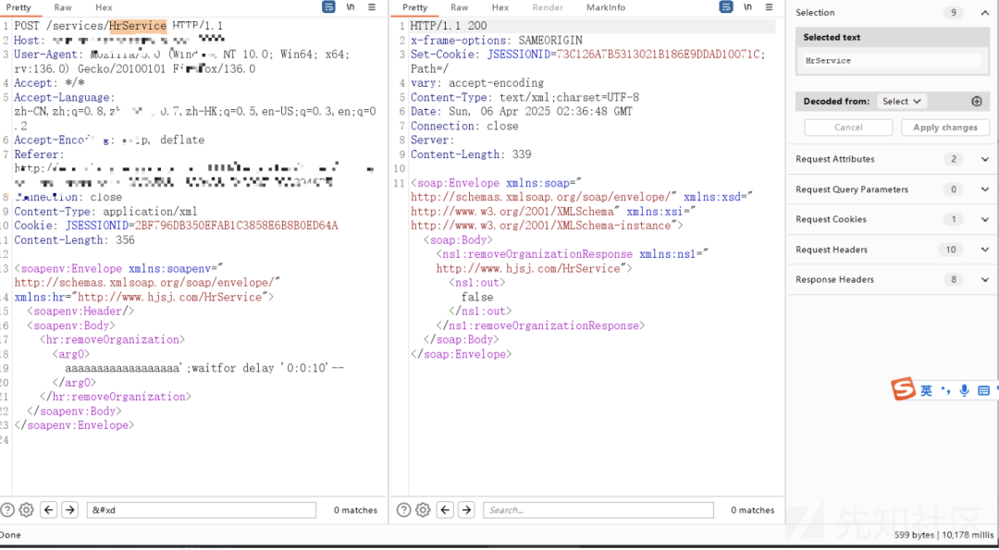Focus the response Search field

pyautogui.click(x=598, y=510)
